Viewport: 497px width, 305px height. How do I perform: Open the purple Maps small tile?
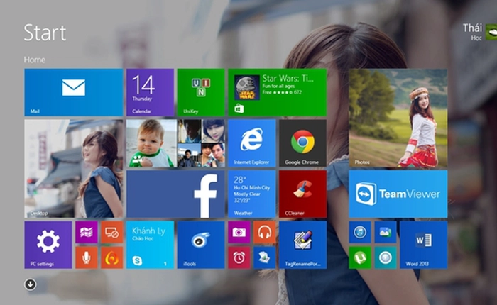(x=86, y=232)
